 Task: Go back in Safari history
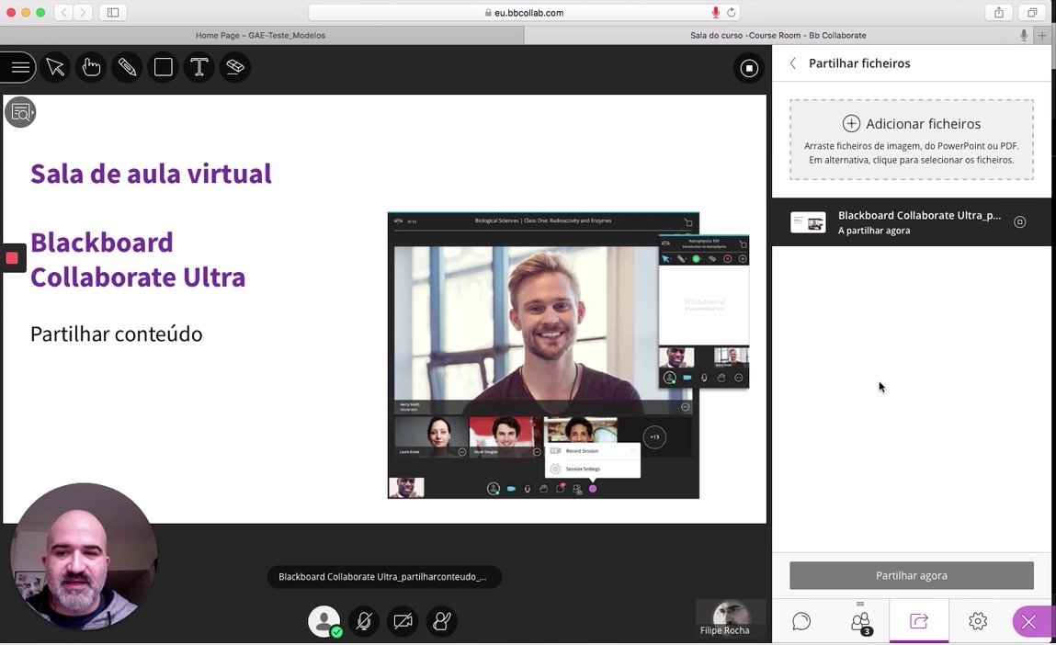(x=63, y=13)
